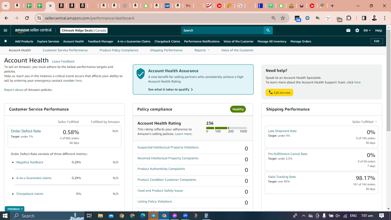Open the Valid Tracking Rate link
391x220 pixels.
point(282,177)
